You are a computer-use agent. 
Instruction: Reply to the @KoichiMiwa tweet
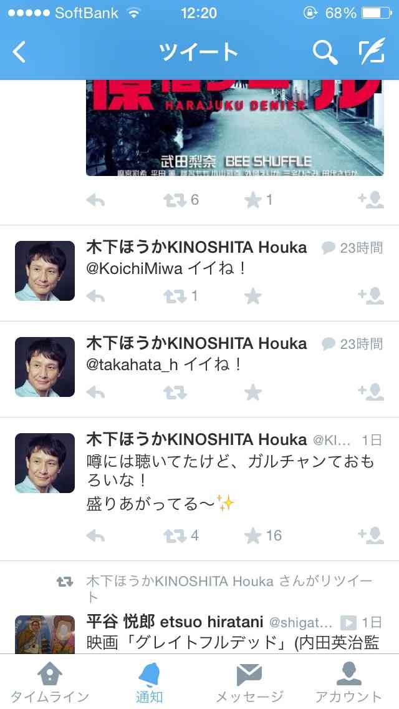pyautogui.click(x=95, y=296)
